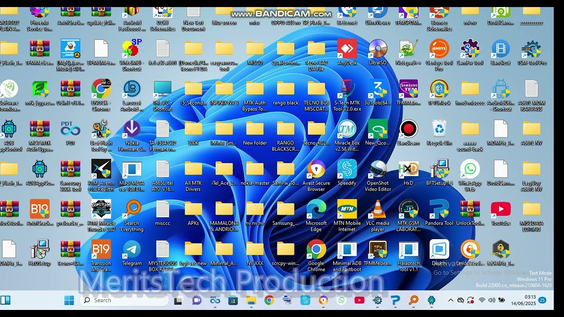Image resolution: width=564 pixels, height=317 pixels.
Task: Open the Pandora Tool shortcut
Action: coord(439,213)
